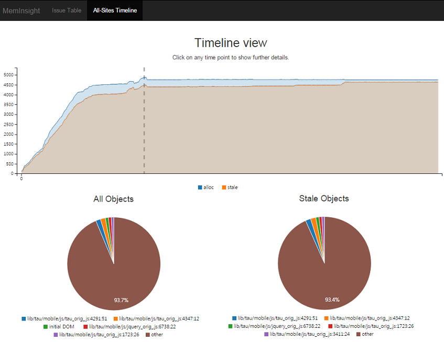Click the purple tau_orig_js:3411:24 legend swatch

click(266, 335)
